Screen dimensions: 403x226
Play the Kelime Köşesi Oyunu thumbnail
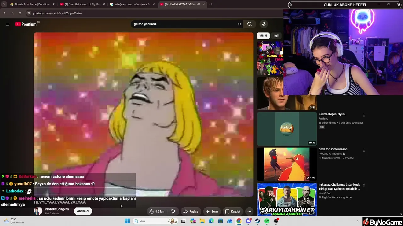pyautogui.click(x=287, y=129)
